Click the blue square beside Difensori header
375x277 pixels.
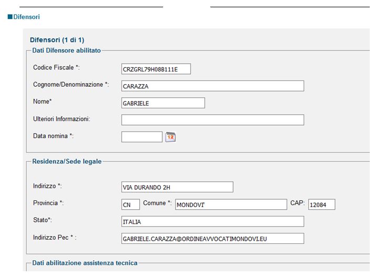[9, 17]
